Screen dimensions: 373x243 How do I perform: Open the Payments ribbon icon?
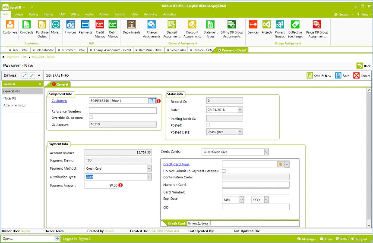pos(85,27)
